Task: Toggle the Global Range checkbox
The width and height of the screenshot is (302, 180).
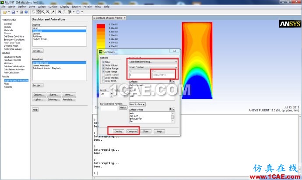Action: click(103, 68)
